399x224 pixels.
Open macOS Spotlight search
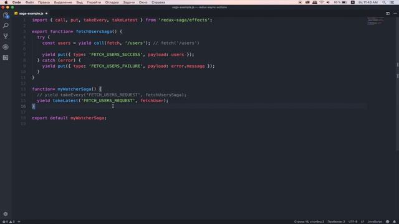click(384, 2)
